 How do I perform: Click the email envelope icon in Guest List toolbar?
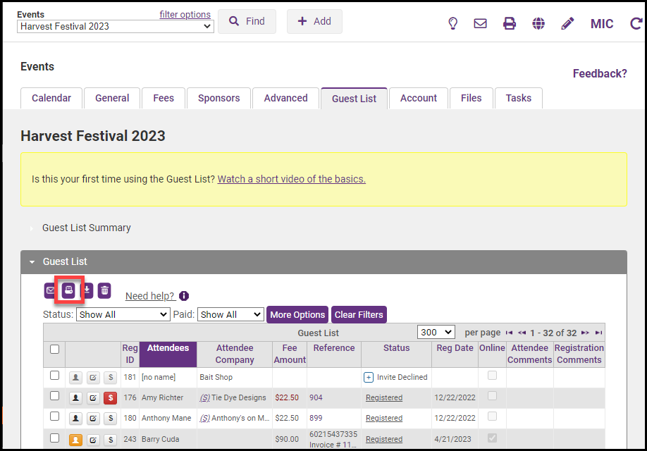pyautogui.click(x=50, y=290)
